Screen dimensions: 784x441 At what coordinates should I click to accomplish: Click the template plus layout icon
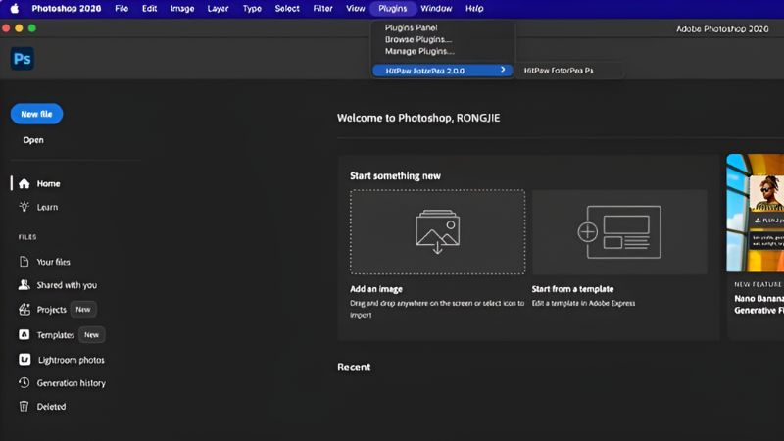point(619,231)
